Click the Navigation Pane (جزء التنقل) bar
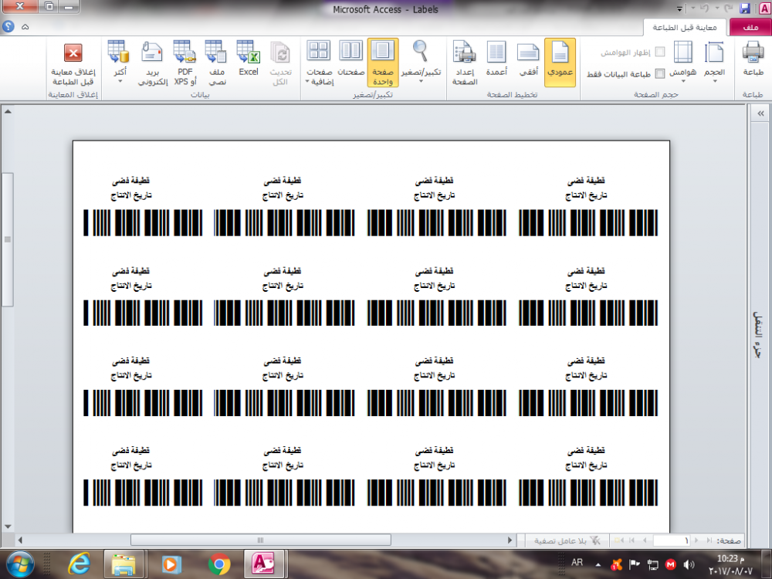Screen dimensions: 772x579 click(758, 335)
